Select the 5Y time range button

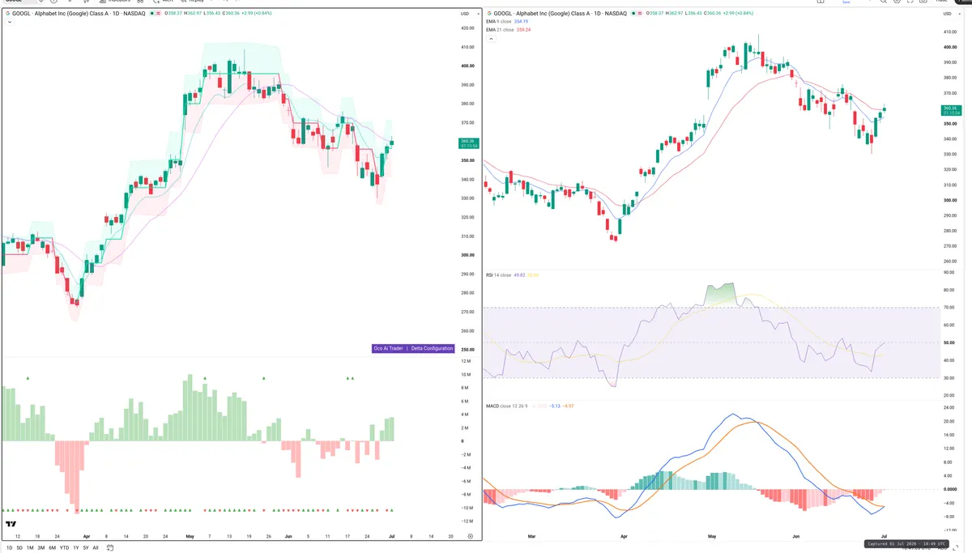(x=86, y=548)
